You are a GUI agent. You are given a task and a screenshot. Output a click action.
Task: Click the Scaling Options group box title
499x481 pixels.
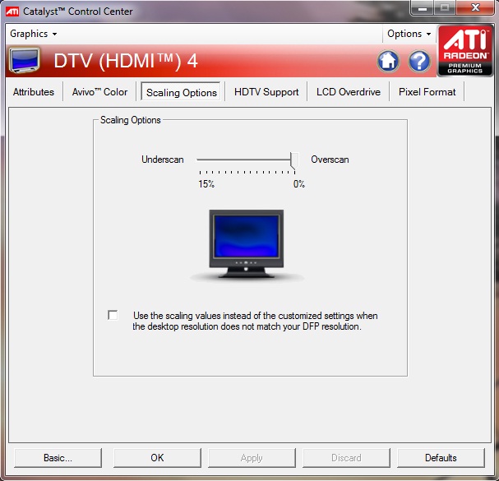131,120
